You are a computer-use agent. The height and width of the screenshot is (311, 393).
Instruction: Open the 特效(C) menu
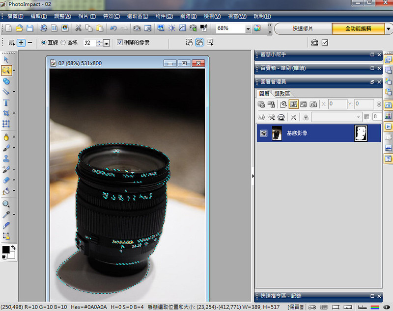pos(112,16)
